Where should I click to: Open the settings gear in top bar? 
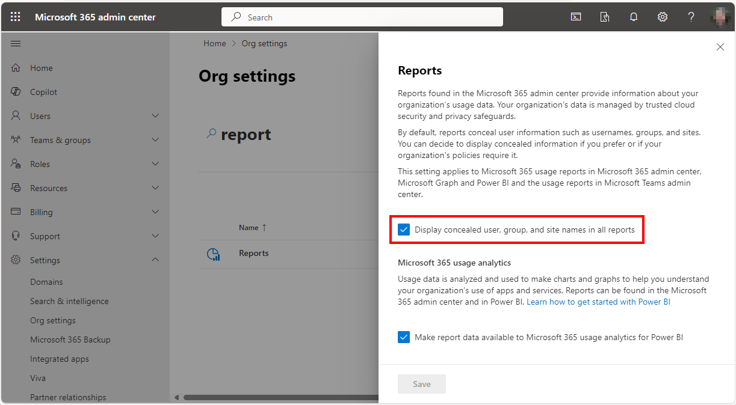[662, 17]
